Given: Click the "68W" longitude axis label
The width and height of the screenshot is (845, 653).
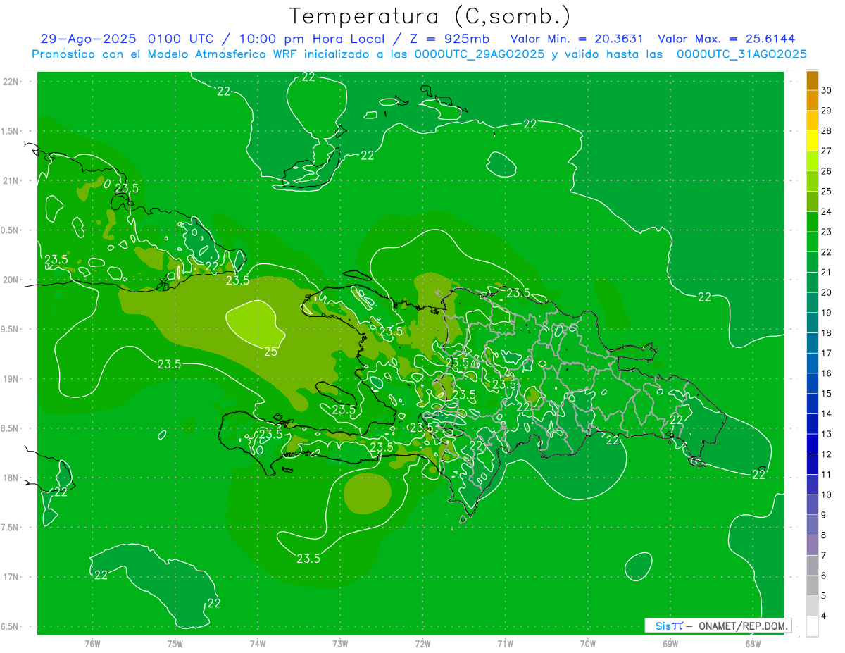Looking at the screenshot, I should pyautogui.click(x=753, y=643).
